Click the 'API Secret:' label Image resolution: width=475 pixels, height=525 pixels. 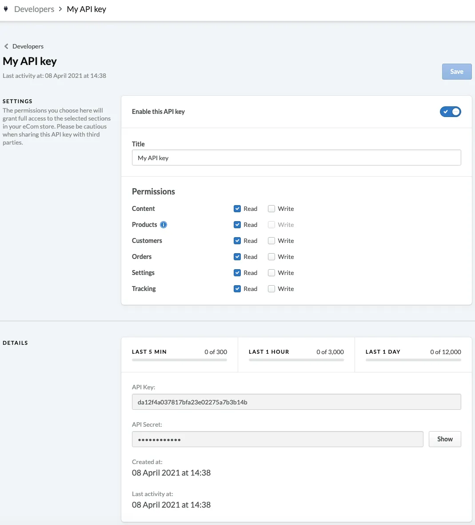[x=147, y=424]
